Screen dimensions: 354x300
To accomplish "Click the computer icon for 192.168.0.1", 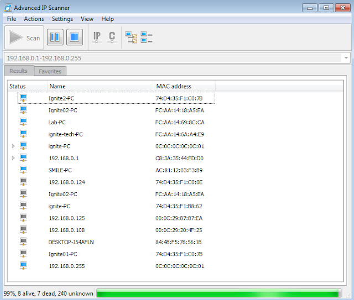I will tap(23, 158).
